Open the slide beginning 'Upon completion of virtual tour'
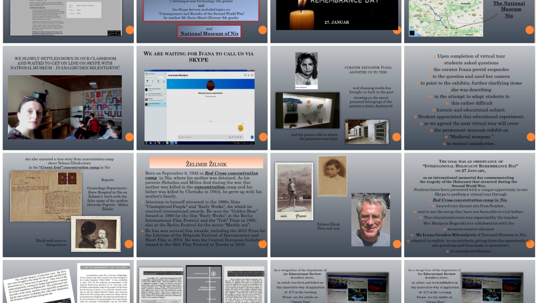Image resolution: width=538 pixels, height=303 pixels. [x=469, y=98]
